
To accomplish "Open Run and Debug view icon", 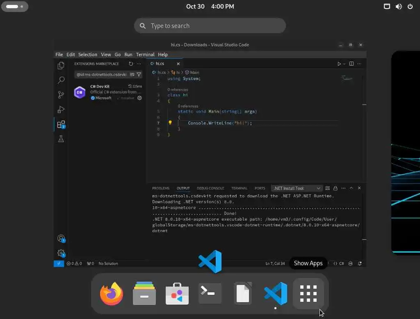I will click(61, 109).
